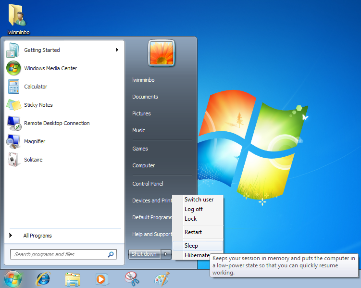Screen dimensions: 361x288
Task: Click the Search programs and files box
Action: pyautogui.click(x=63, y=254)
